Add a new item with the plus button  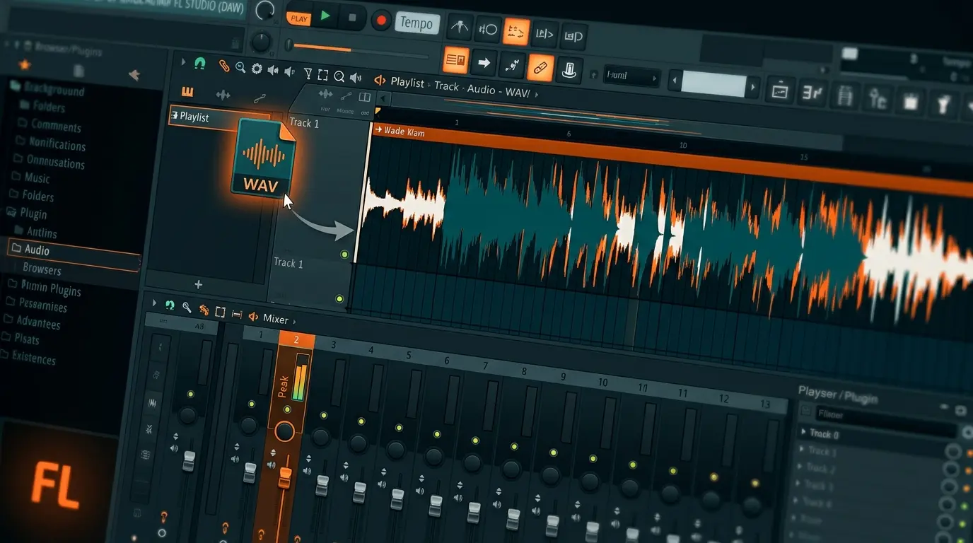[x=199, y=284]
